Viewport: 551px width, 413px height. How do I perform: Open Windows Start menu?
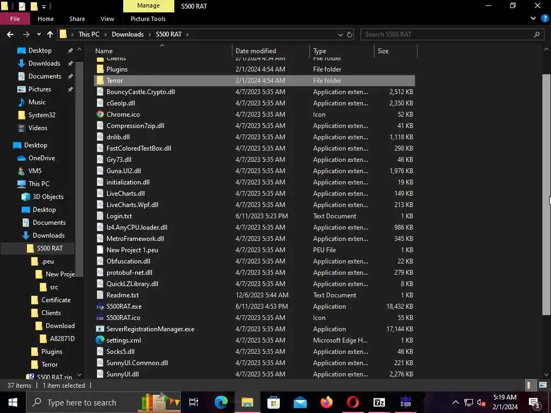click(13, 402)
